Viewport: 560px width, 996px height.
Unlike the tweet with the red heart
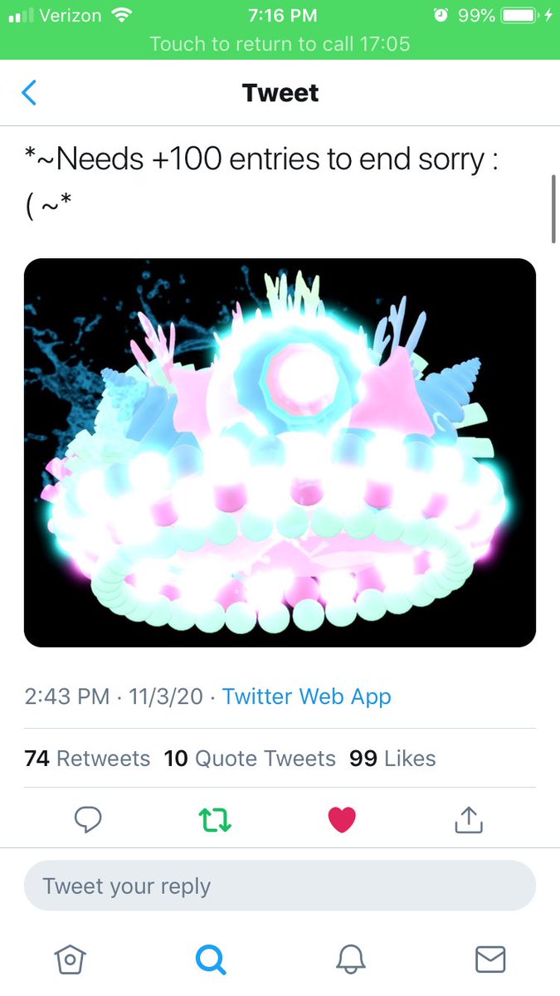point(342,820)
